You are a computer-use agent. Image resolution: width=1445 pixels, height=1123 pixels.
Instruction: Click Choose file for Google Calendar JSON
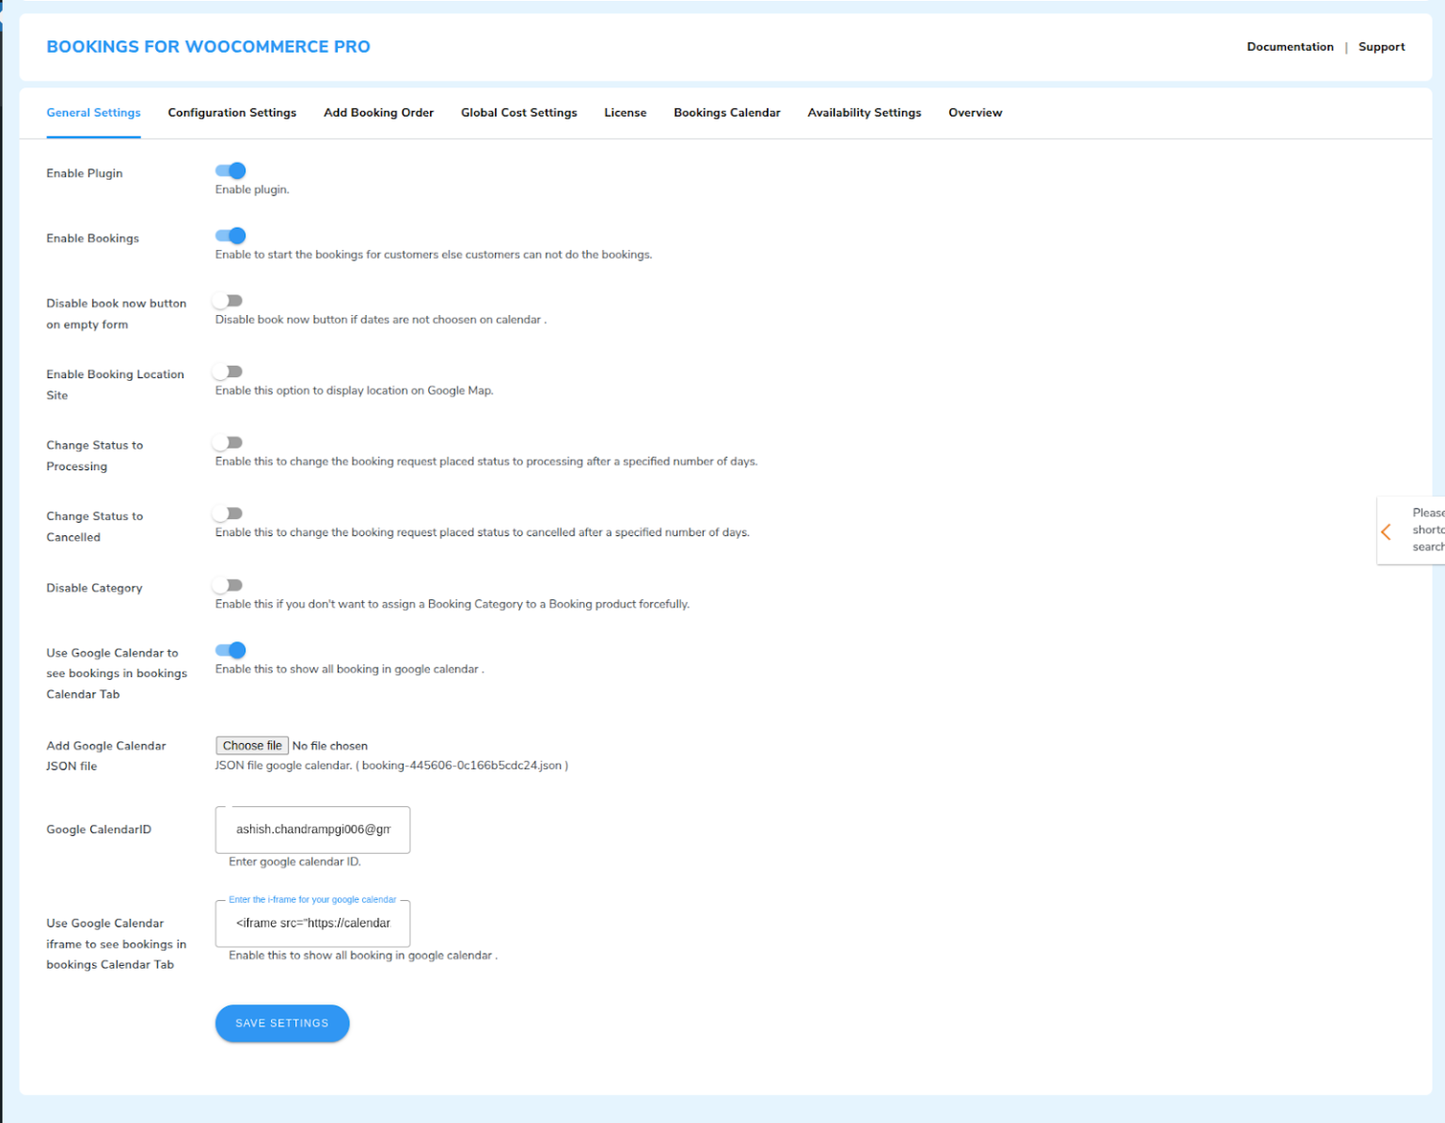[251, 745]
